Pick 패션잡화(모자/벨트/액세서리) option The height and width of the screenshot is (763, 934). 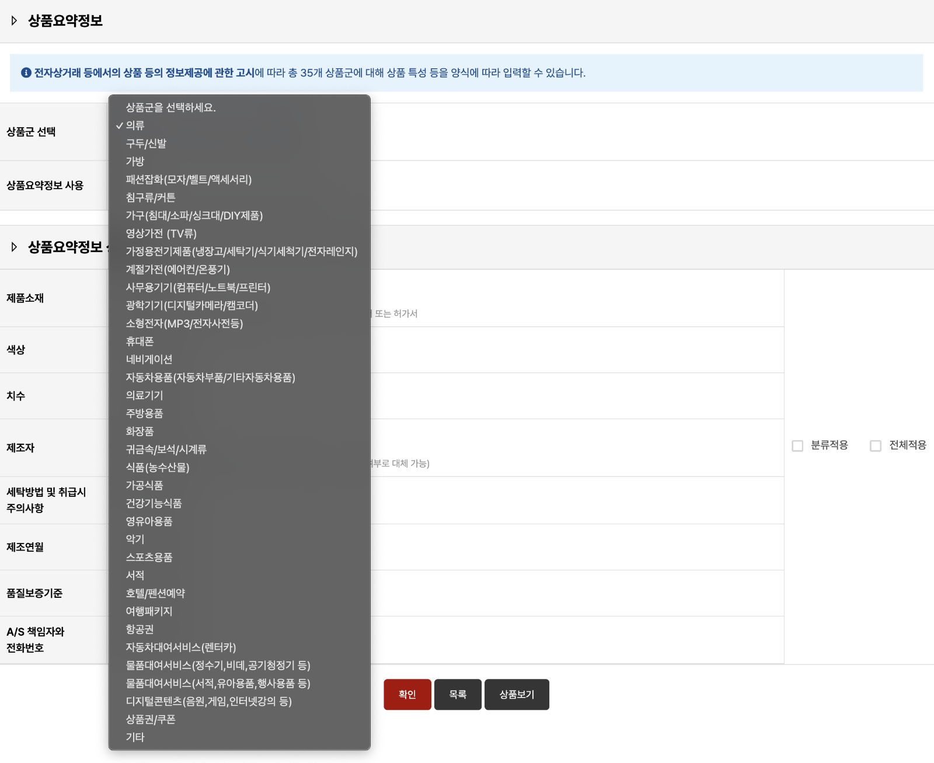click(x=239, y=179)
